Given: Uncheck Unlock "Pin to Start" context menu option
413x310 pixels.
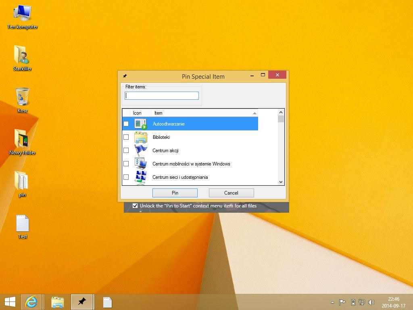Looking at the screenshot, I should point(135,206).
